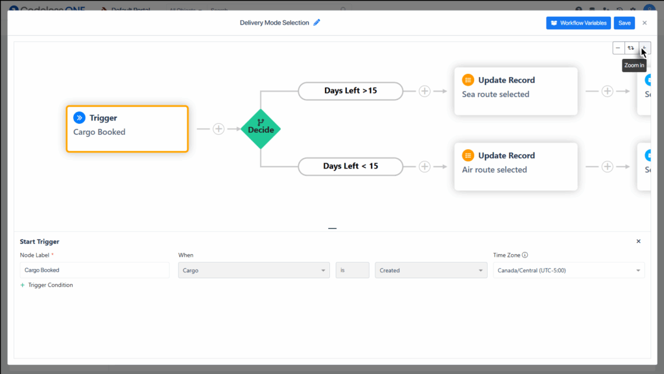Reset the canvas zoom with the middle icon
664x374 pixels.
631,48
